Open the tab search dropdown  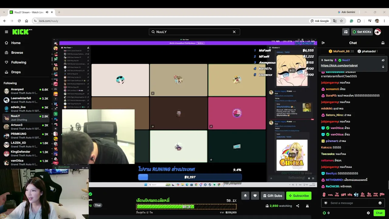pos(4,12)
